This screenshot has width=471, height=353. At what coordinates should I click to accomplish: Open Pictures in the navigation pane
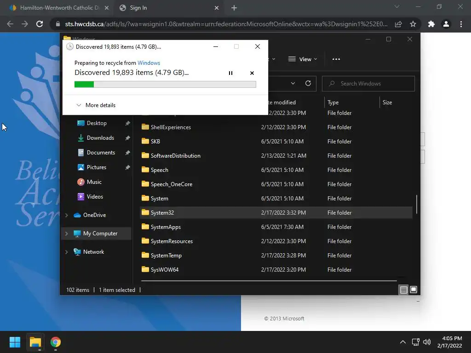(x=97, y=167)
